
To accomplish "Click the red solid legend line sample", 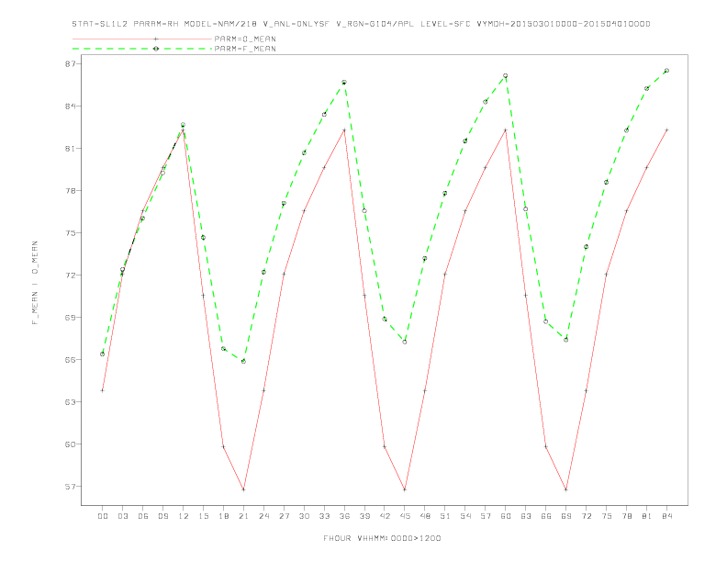I will (x=142, y=39).
